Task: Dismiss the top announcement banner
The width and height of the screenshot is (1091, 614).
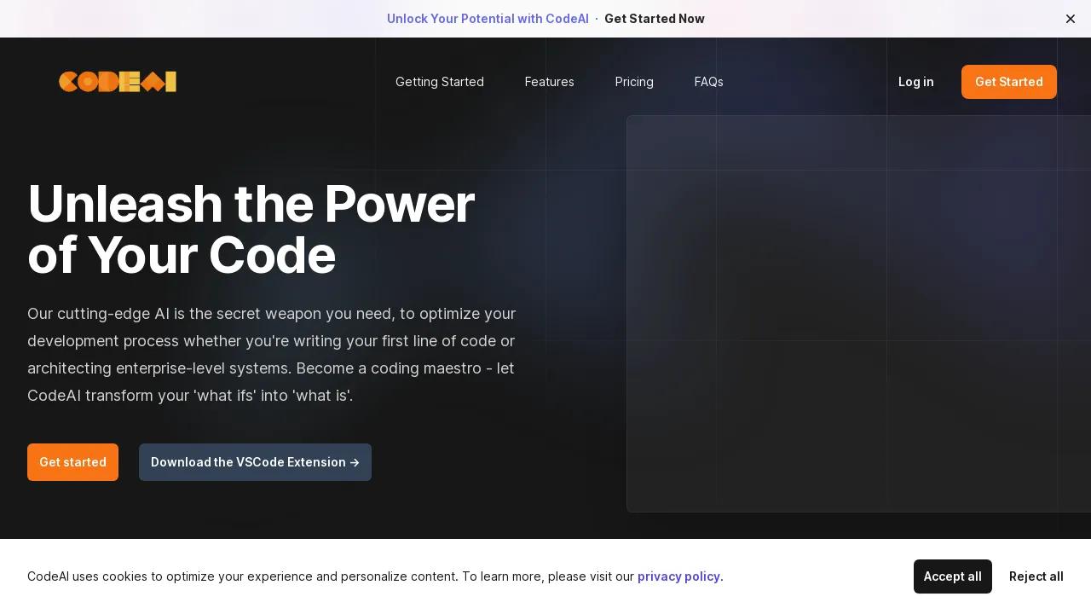Action: [x=1071, y=19]
